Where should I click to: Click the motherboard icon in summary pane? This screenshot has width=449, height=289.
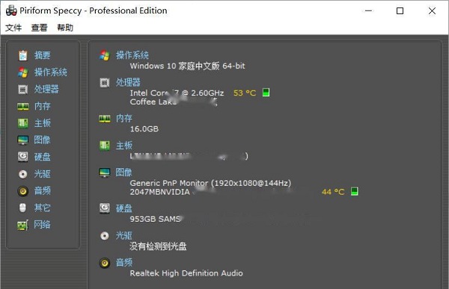tap(105, 146)
